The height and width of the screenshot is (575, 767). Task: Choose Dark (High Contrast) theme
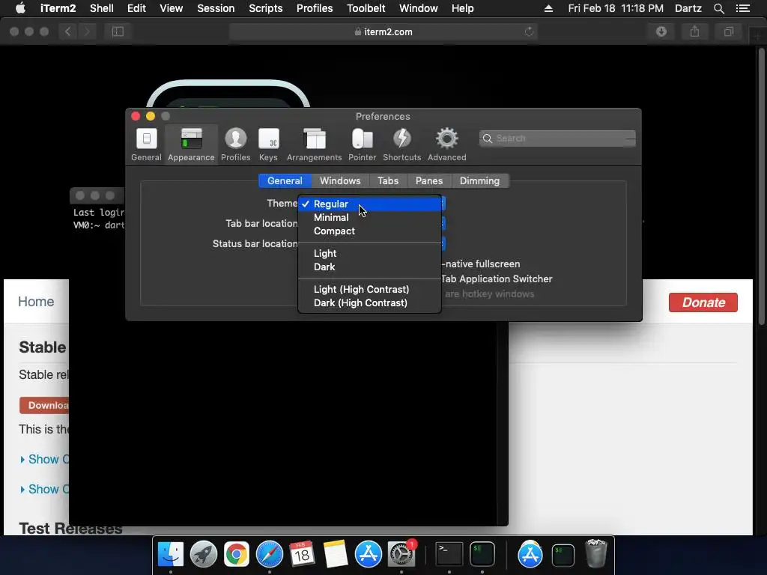tap(370, 303)
